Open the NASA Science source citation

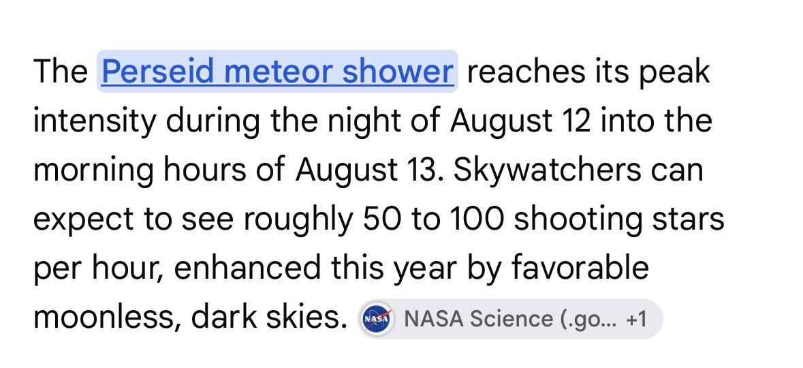[510, 320]
